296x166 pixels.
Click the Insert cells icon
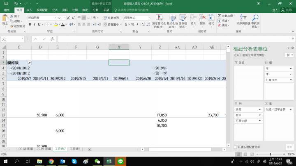[193, 19]
